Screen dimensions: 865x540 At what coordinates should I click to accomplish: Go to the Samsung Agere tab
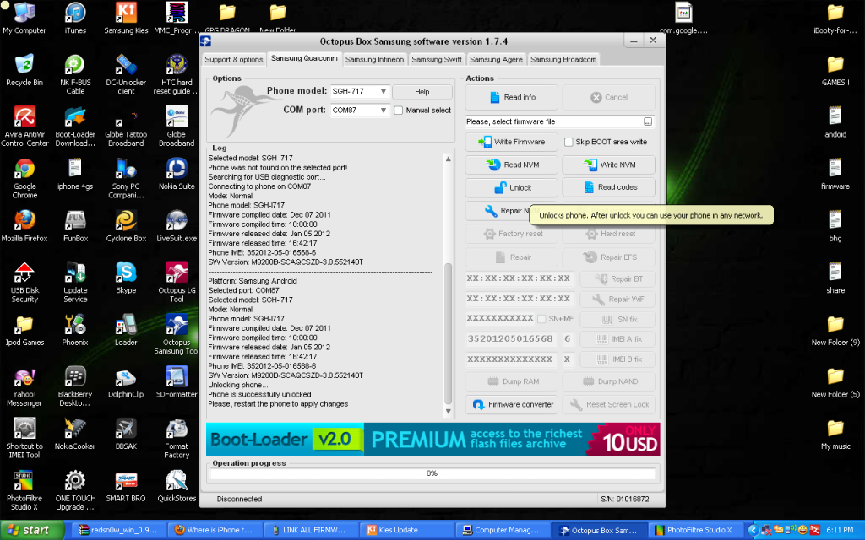(496, 60)
